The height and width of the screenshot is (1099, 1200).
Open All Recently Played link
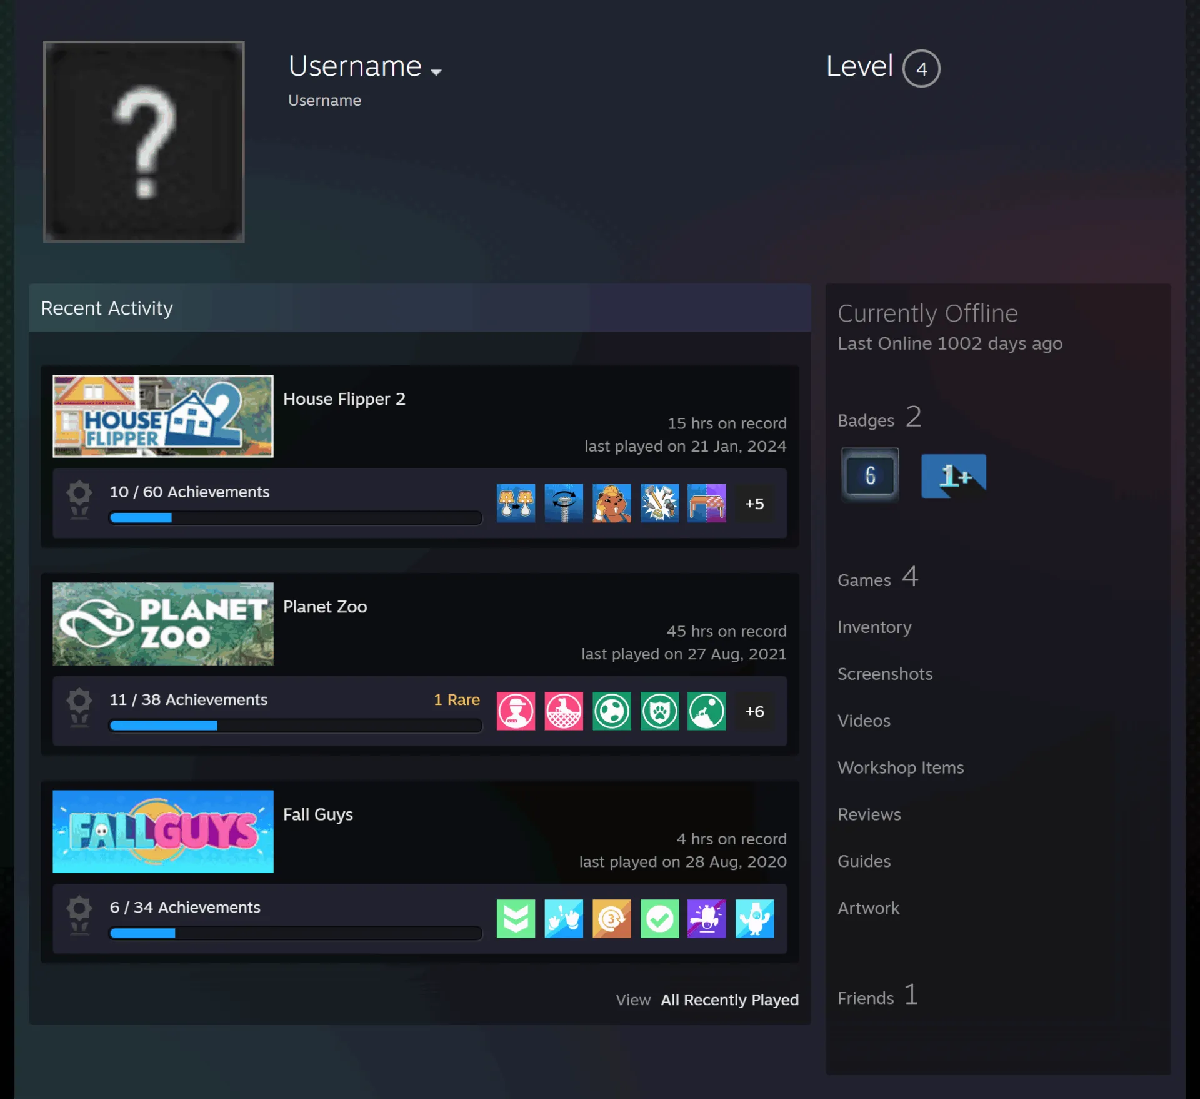(x=729, y=1000)
